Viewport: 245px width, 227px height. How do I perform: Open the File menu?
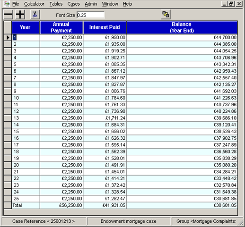pyautogui.click(x=16, y=4)
